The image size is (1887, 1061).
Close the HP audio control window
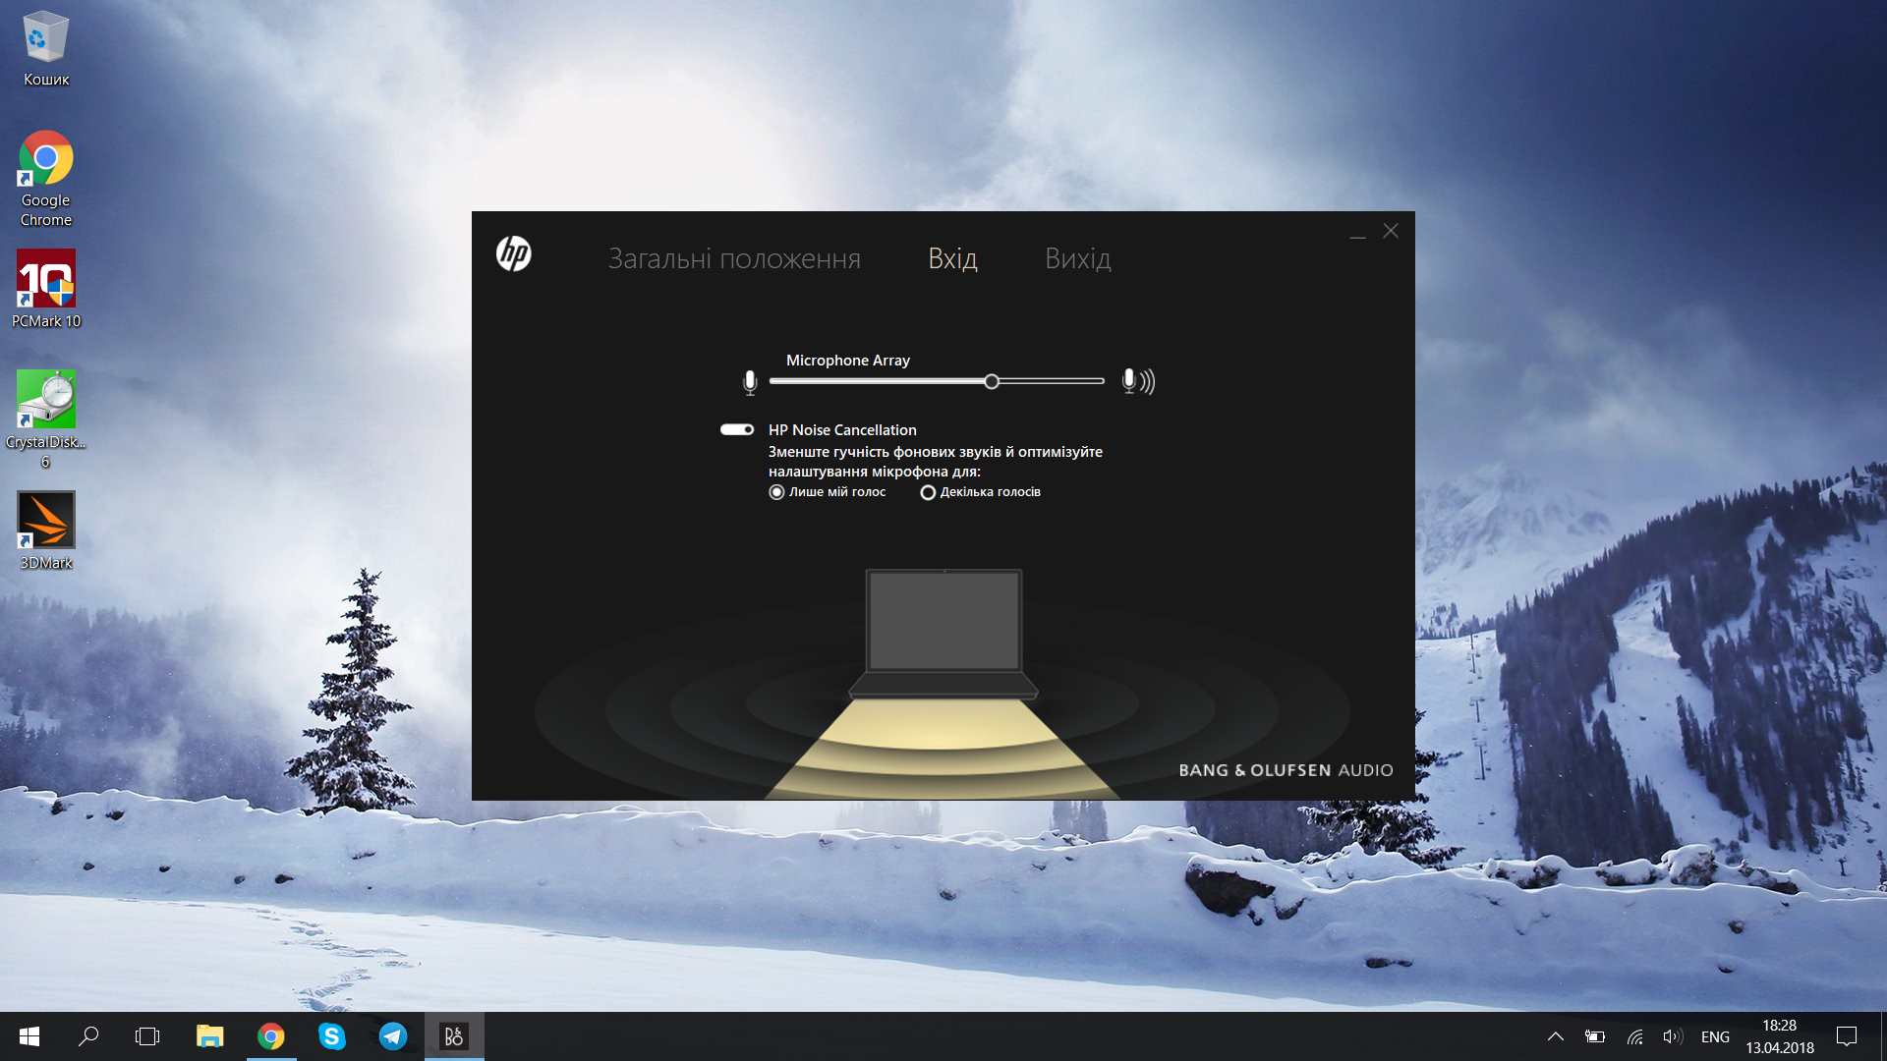(x=1391, y=231)
